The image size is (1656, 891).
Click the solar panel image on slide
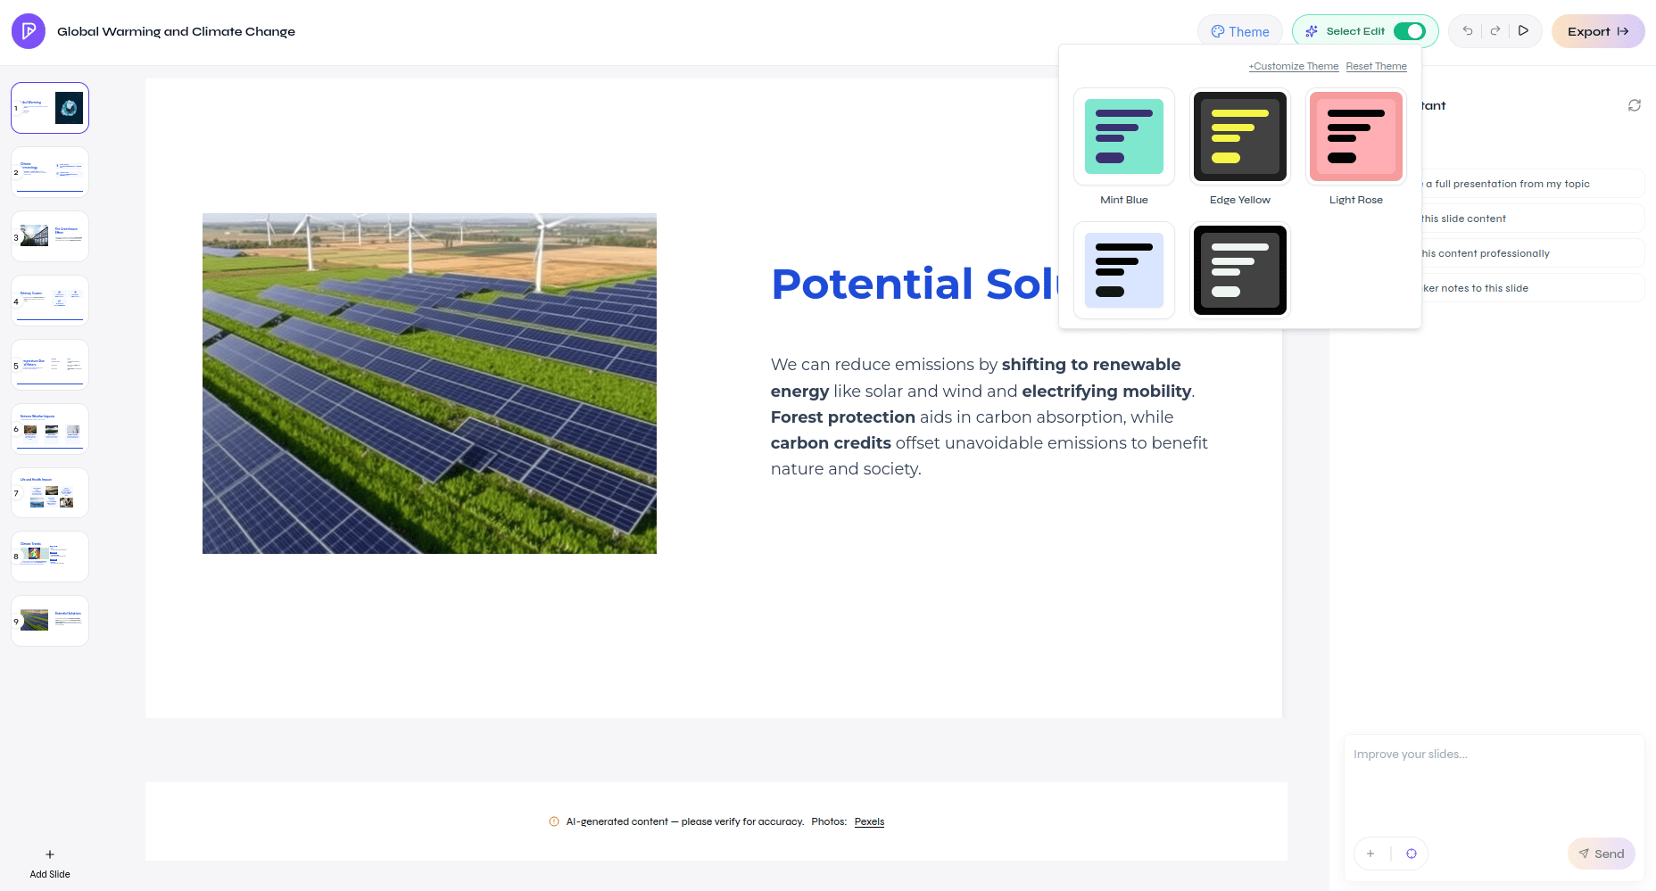click(429, 384)
